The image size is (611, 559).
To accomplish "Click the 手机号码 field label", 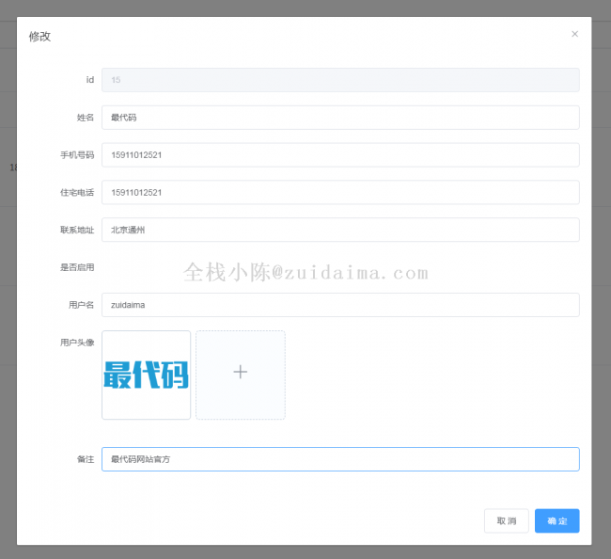I will tap(77, 155).
